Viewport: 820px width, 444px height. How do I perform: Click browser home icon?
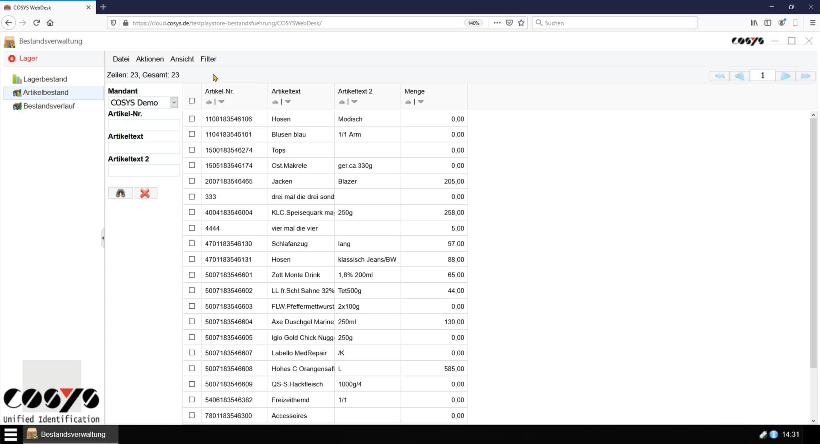click(50, 23)
